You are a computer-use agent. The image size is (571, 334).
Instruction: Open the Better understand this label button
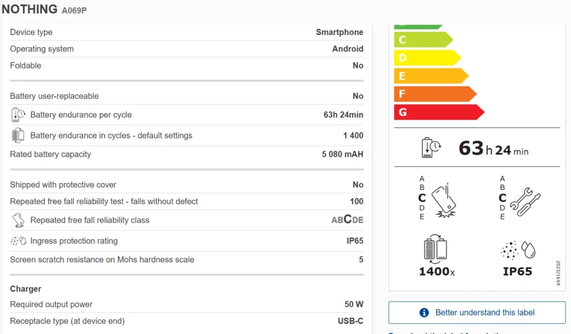click(x=477, y=313)
